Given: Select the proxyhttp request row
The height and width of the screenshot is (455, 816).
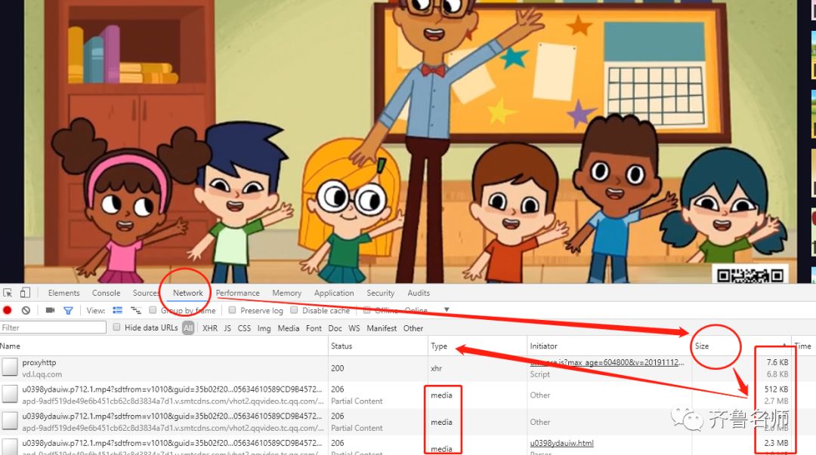Looking at the screenshot, I should [408, 368].
